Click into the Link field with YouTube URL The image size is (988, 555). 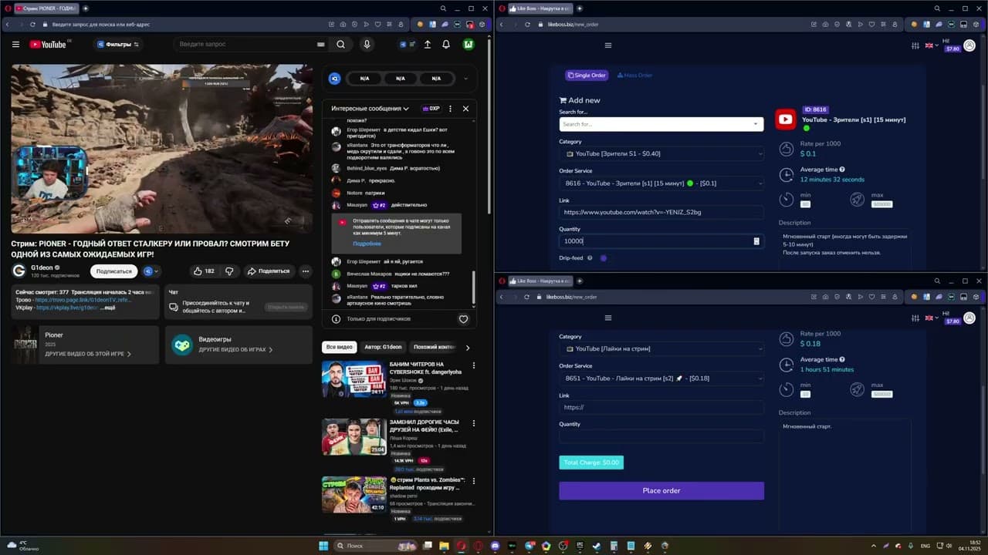pyautogui.click(x=661, y=212)
